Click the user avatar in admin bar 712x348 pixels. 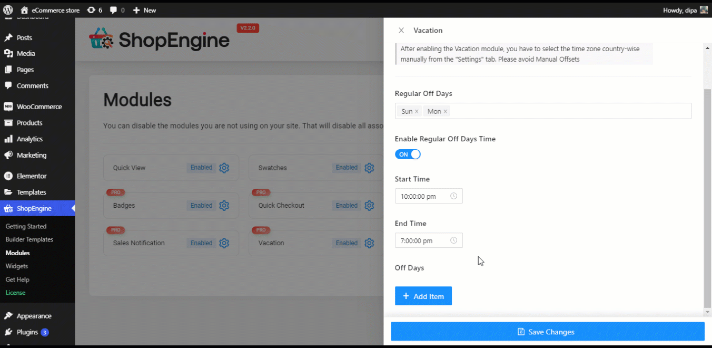pyautogui.click(x=704, y=10)
